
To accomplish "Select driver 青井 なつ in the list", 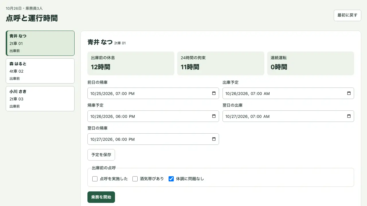I will click(40, 43).
